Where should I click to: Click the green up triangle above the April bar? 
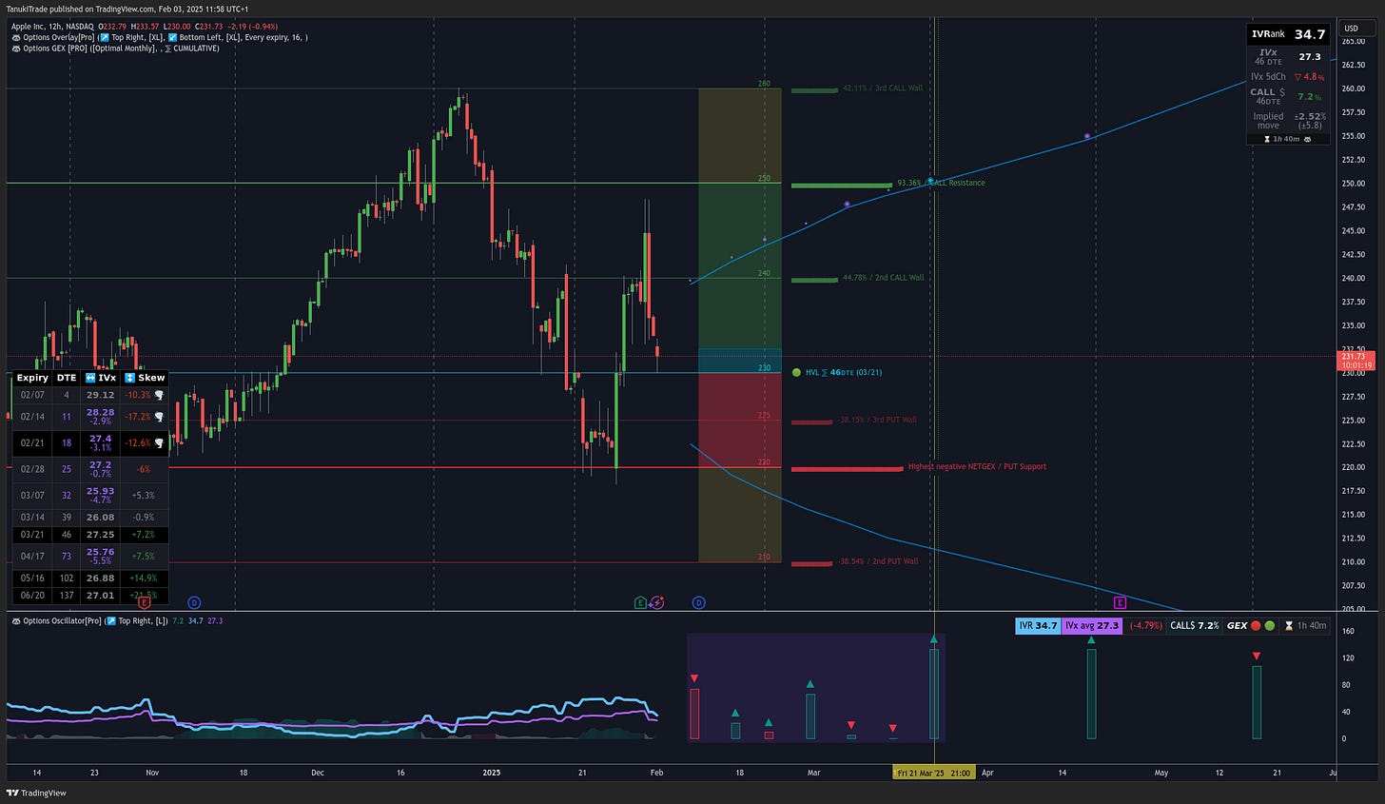[x=1091, y=639]
